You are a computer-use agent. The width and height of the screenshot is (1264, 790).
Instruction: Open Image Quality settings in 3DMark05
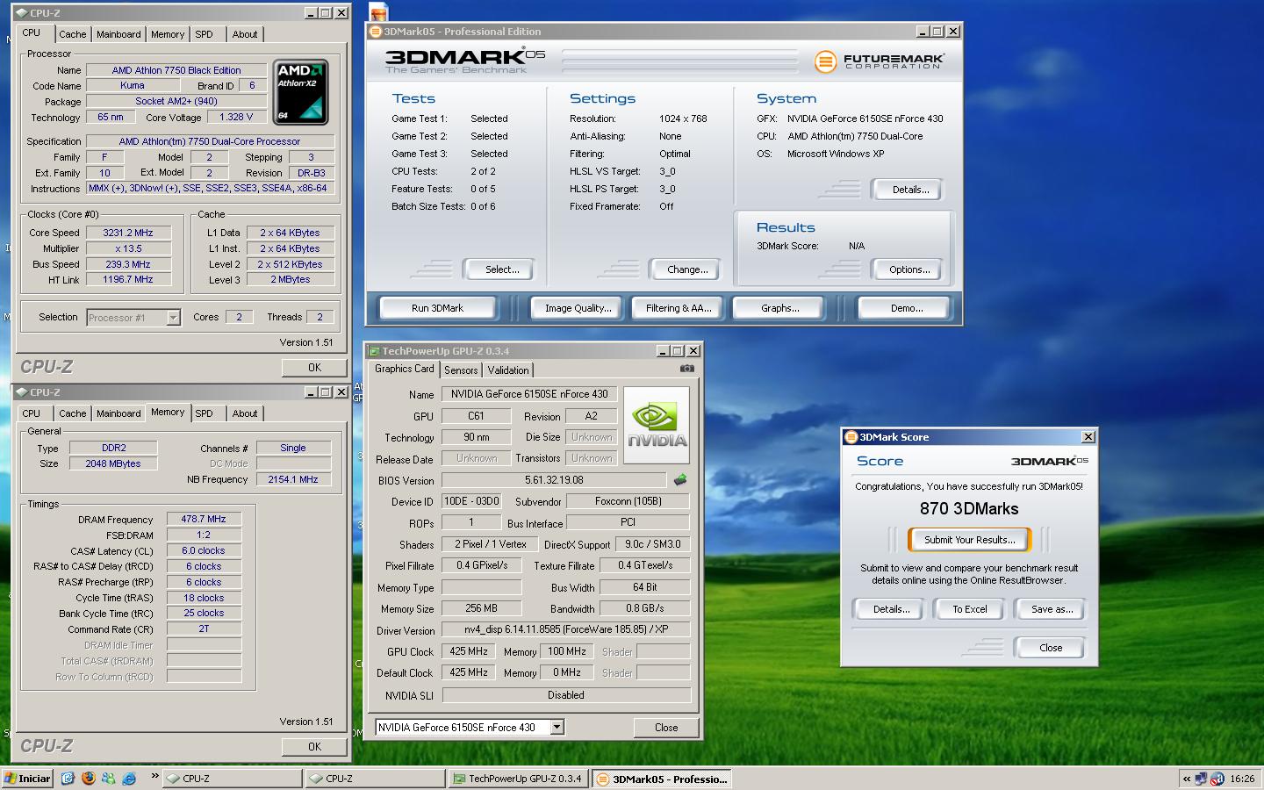point(578,308)
